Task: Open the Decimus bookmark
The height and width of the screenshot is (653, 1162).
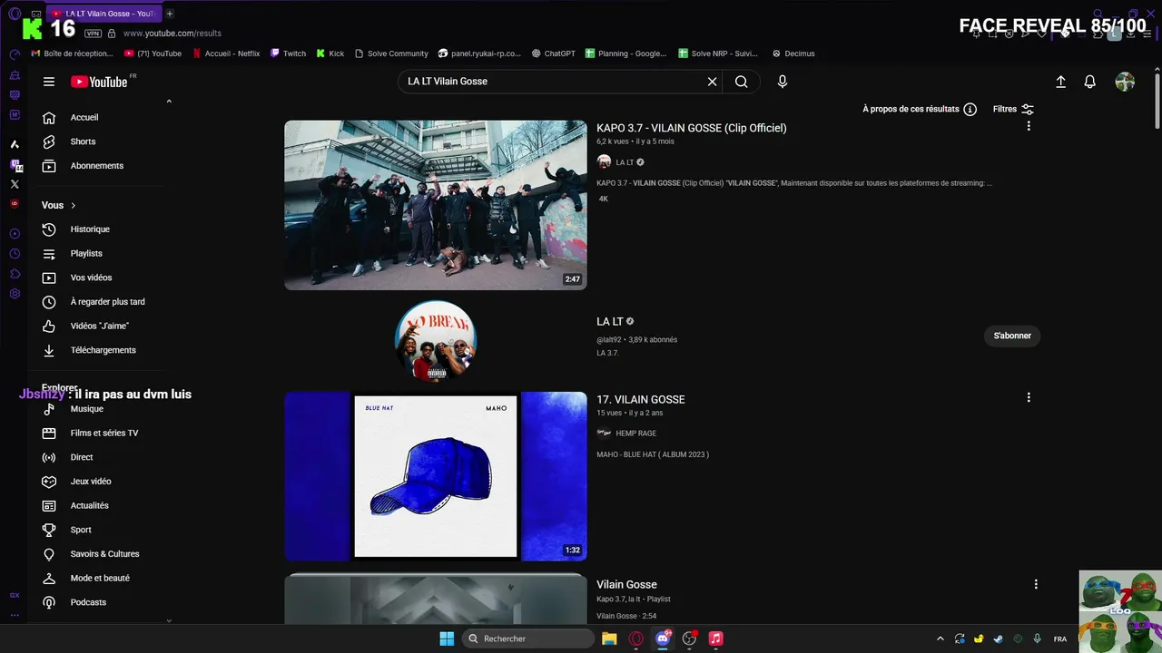Action: pos(793,54)
